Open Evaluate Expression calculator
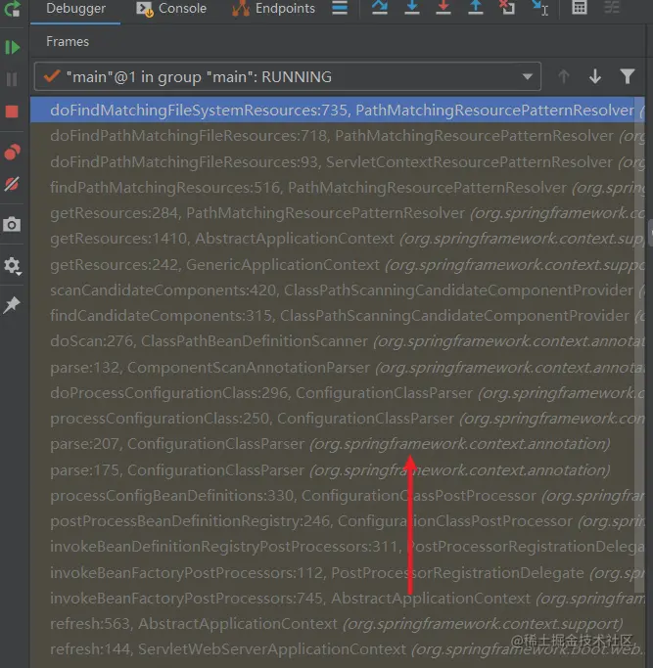This screenshot has width=653, height=668. (x=580, y=8)
